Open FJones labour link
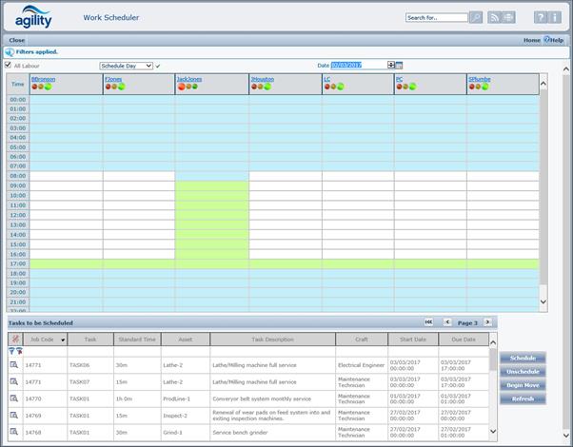 [113, 79]
